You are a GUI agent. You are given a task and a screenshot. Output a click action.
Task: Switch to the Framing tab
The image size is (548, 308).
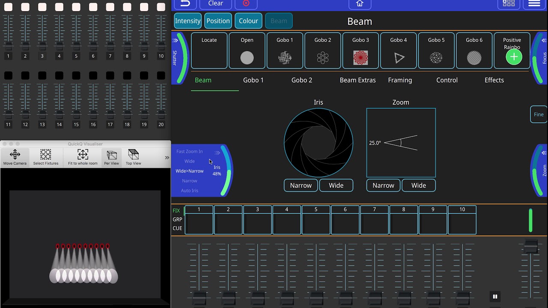point(400,80)
